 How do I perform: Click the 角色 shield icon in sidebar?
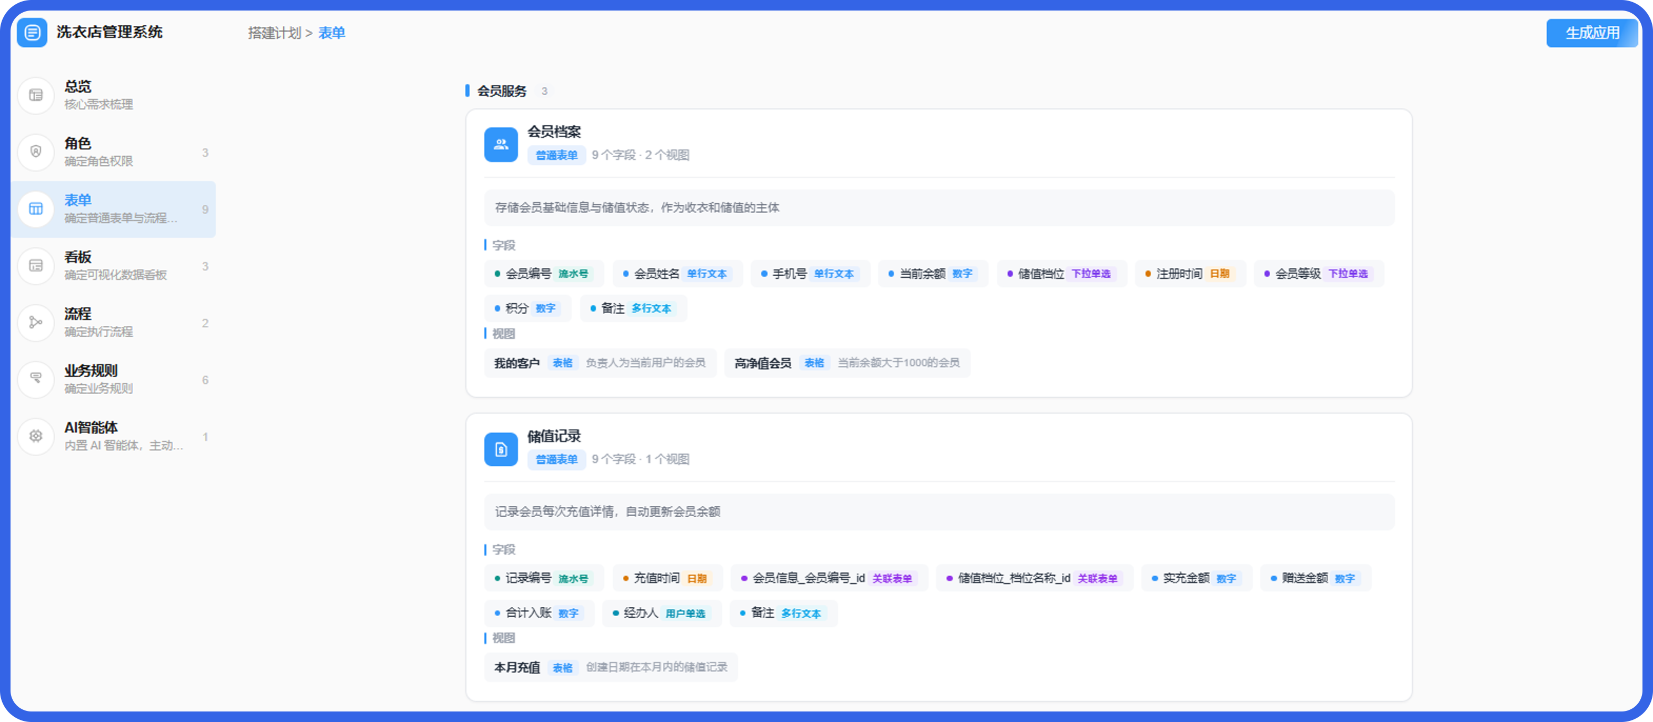tap(36, 152)
